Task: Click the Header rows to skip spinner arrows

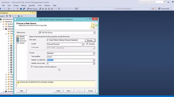Action: point(94,64)
